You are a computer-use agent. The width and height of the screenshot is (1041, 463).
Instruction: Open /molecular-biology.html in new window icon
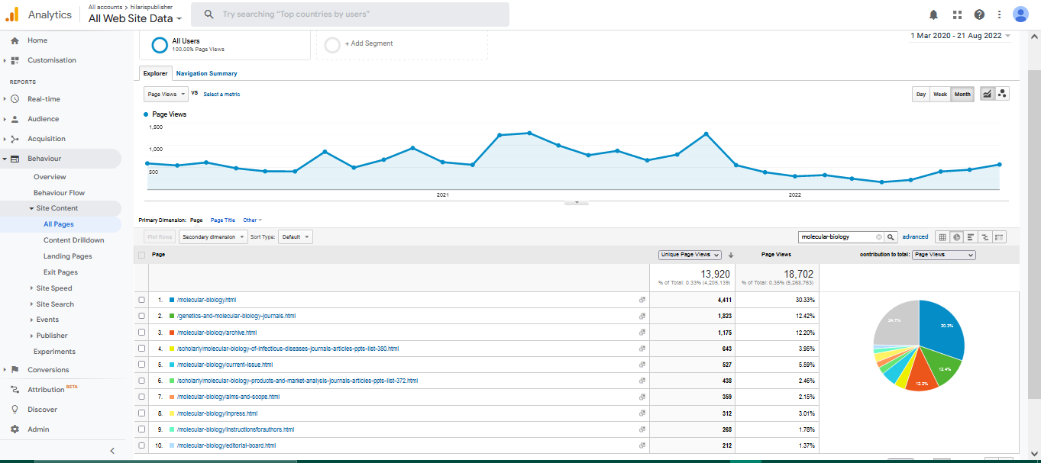[x=642, y=300]
